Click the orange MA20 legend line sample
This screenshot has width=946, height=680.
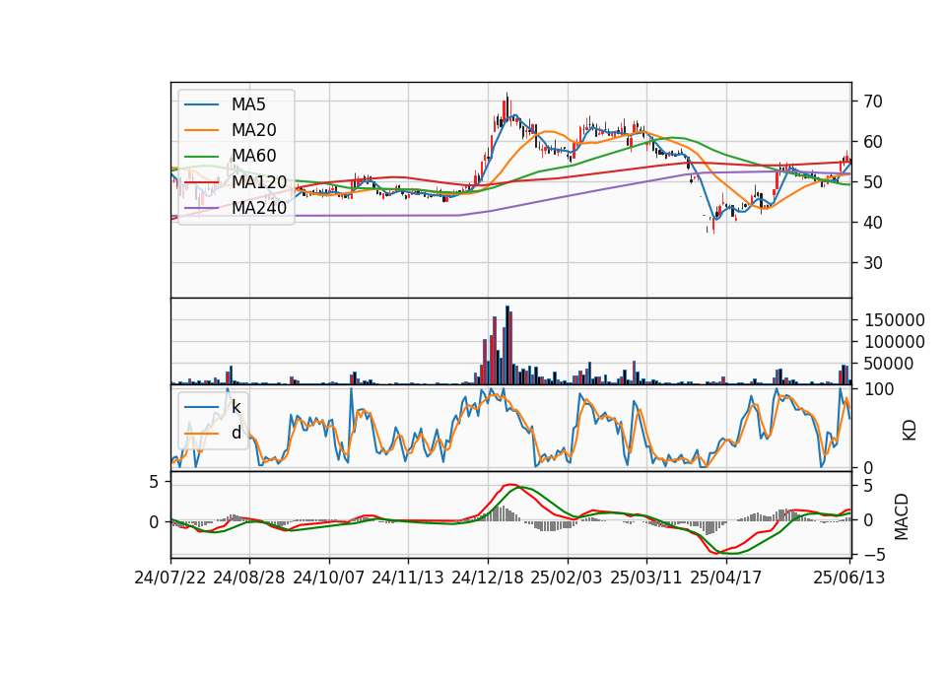click(x=201, y=131)
